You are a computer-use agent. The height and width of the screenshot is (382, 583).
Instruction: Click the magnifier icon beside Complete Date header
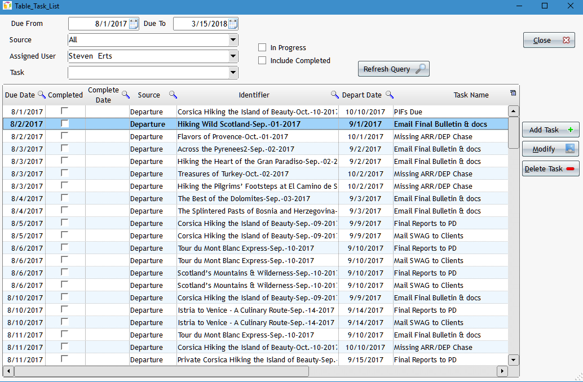[126, 95]
